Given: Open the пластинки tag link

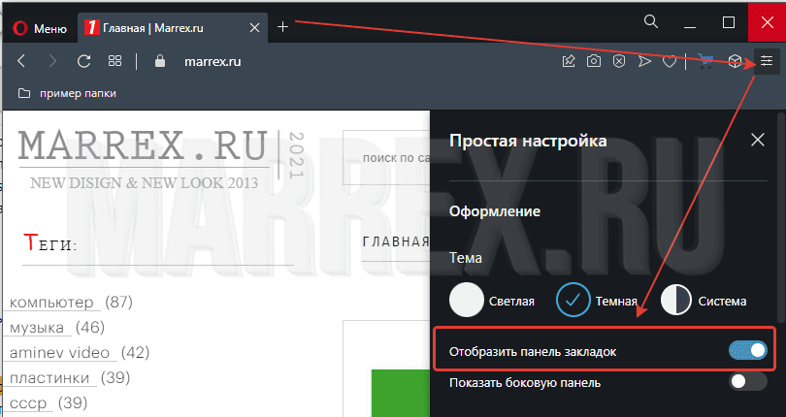Looking at the screenshot, I should pyautogui.click(x=49, y=378).
